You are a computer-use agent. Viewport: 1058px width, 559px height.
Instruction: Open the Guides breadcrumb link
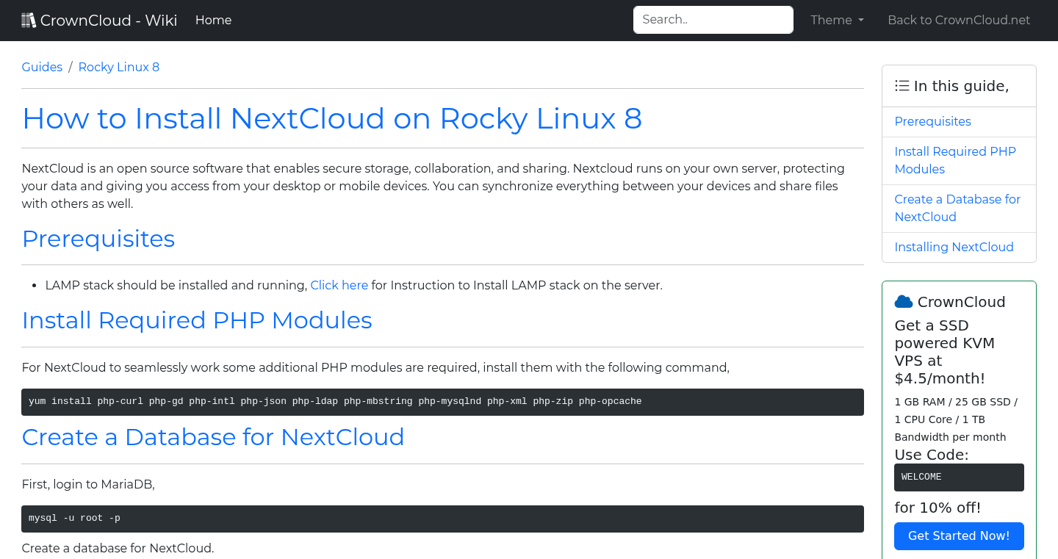[x=42, y=67]
